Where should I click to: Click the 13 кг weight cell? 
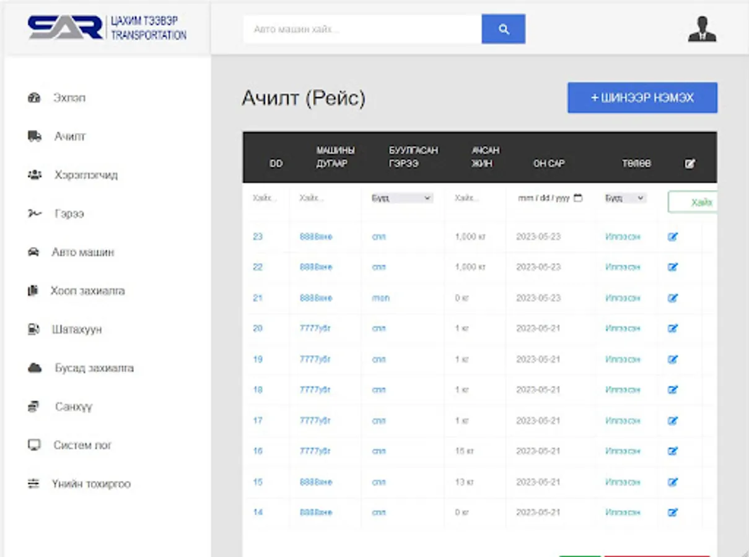[x=465, y=482]
